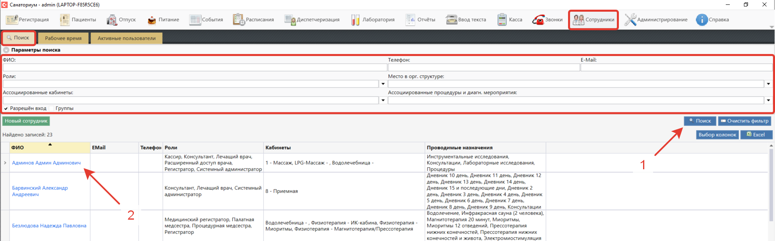Toggle the Разрешён вход checkbox

6,108
